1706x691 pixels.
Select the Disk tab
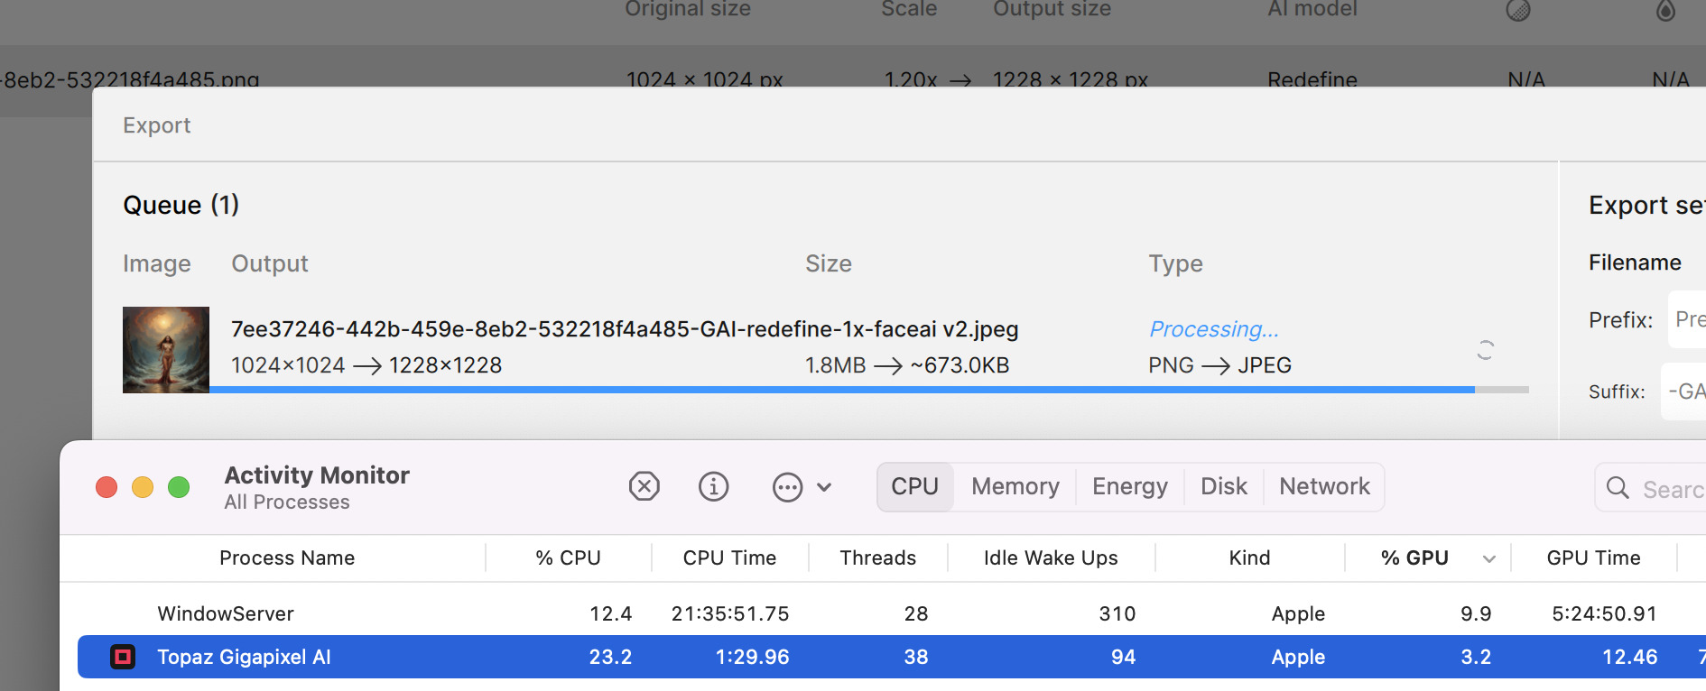click(1223, 487)
